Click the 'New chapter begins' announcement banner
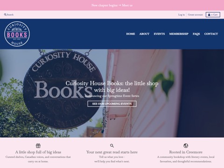This screenshot has height=168, width=224. coord(112,5)
